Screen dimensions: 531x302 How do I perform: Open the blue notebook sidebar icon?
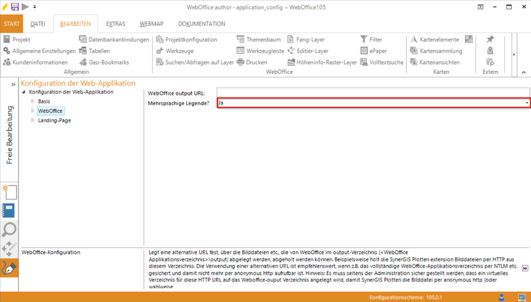pyautogui.click(x=10, y=211)
